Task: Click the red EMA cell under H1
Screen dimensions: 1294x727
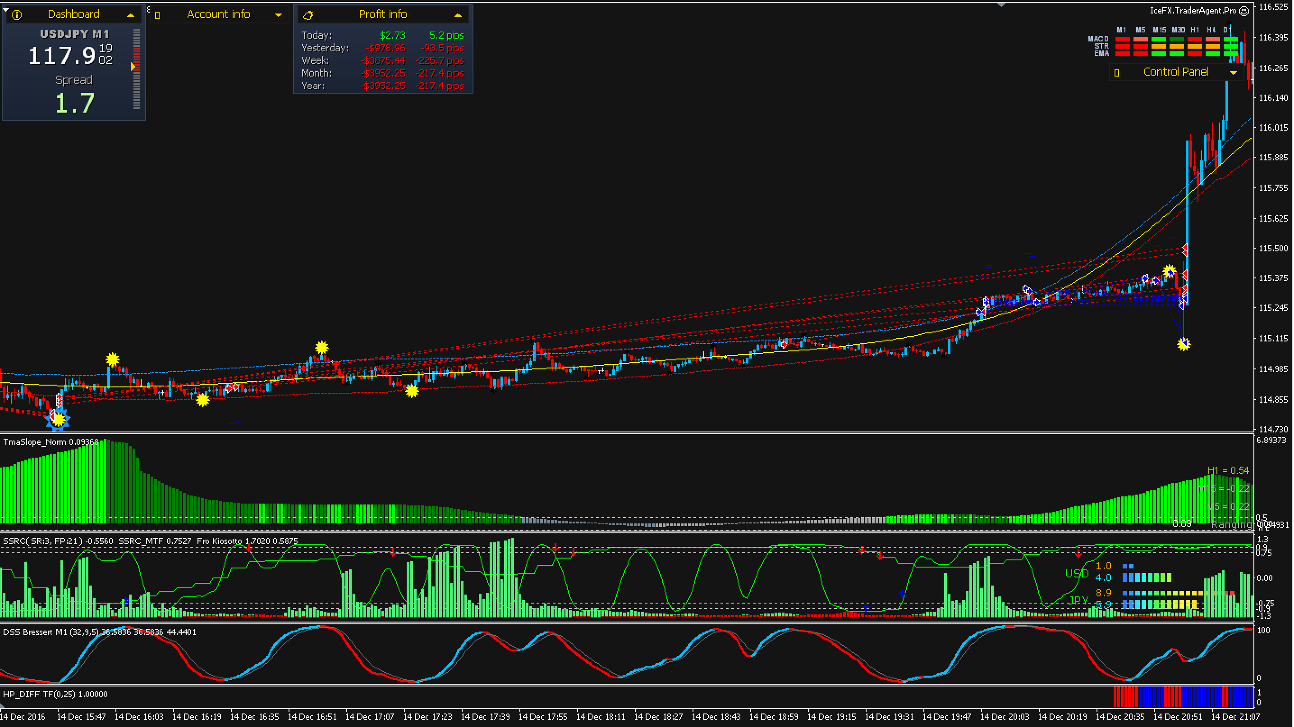Action: tap(1194, 53)
